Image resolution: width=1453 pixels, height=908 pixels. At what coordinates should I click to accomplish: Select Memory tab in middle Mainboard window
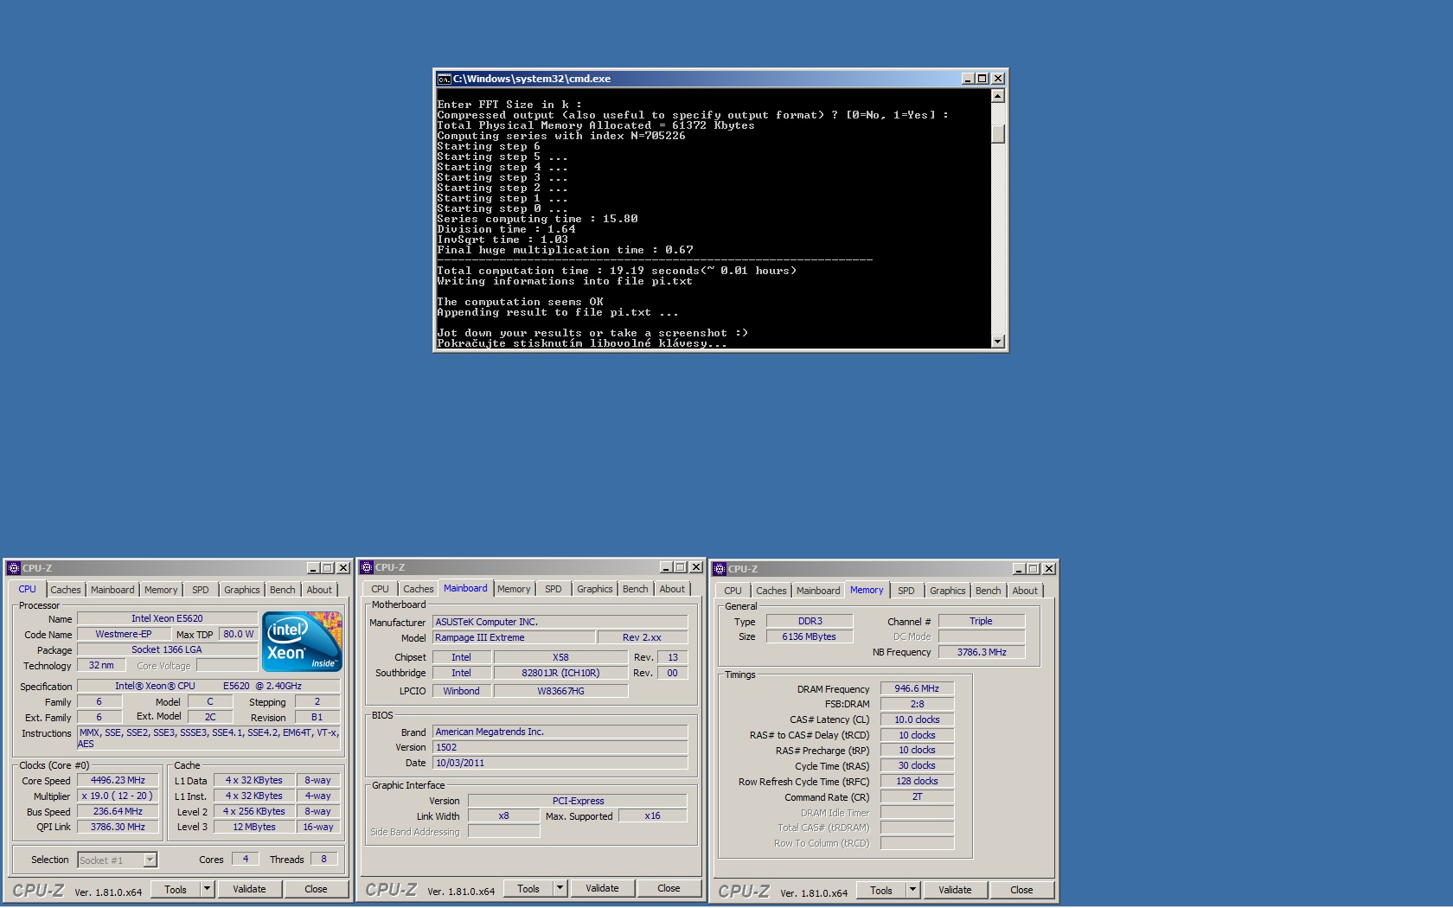pyautogui.click(x=514, y=589)
